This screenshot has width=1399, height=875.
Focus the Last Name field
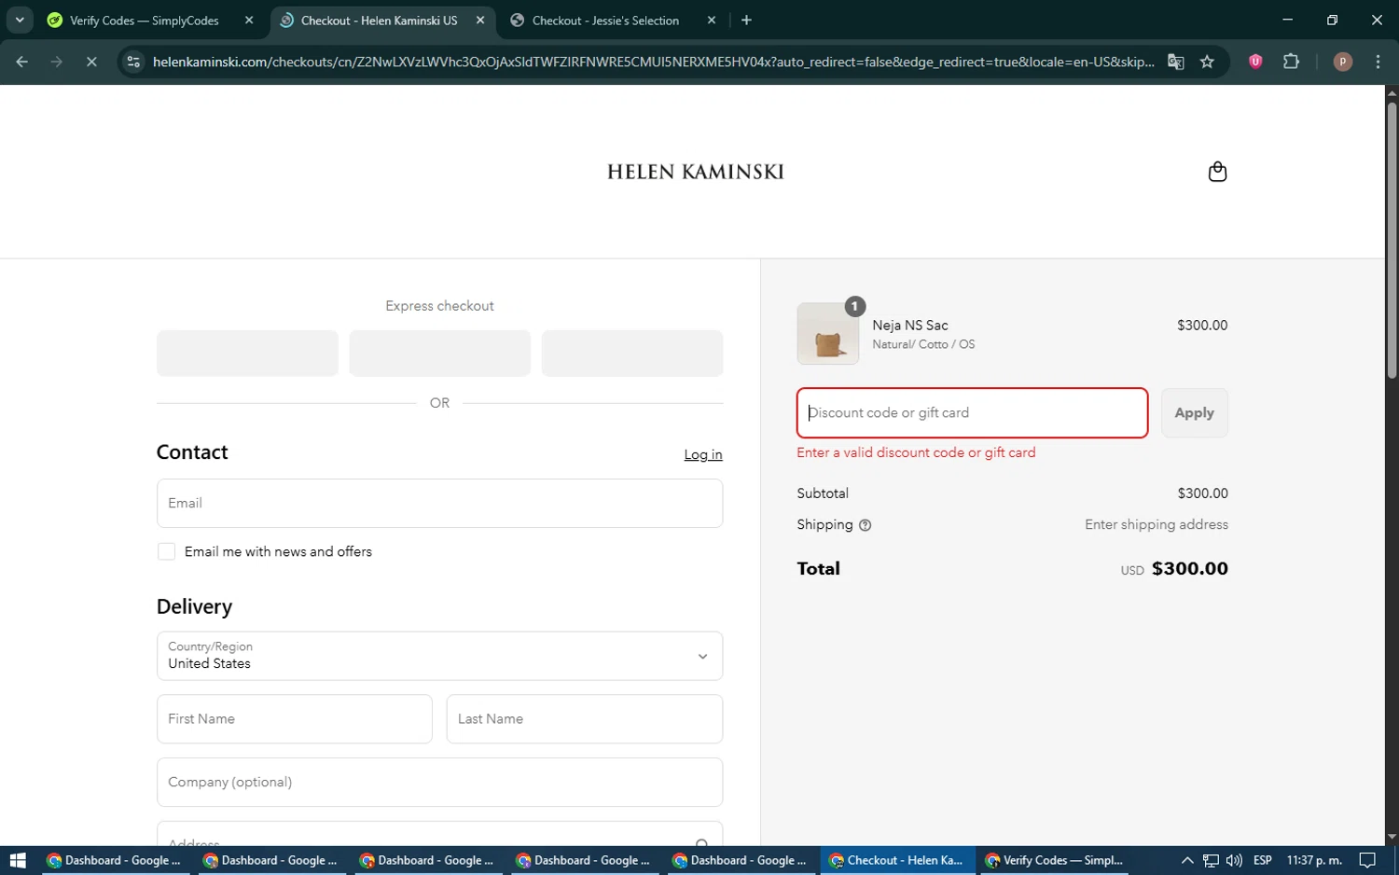point(584,719)
